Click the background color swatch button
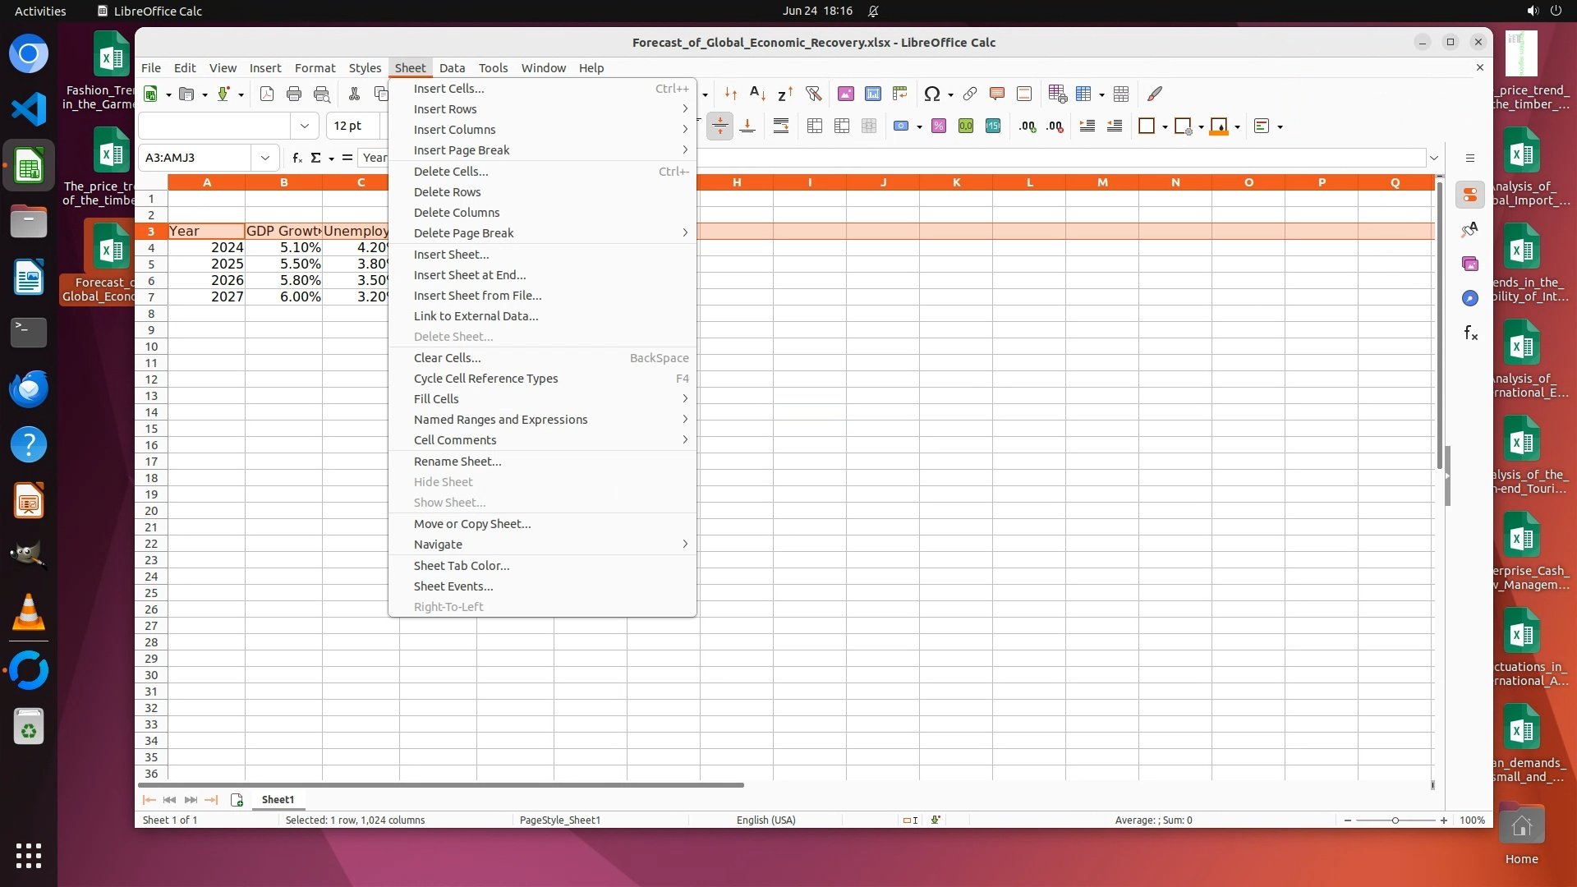The width and height of the screenshot is (1577, 887). 1219,126
